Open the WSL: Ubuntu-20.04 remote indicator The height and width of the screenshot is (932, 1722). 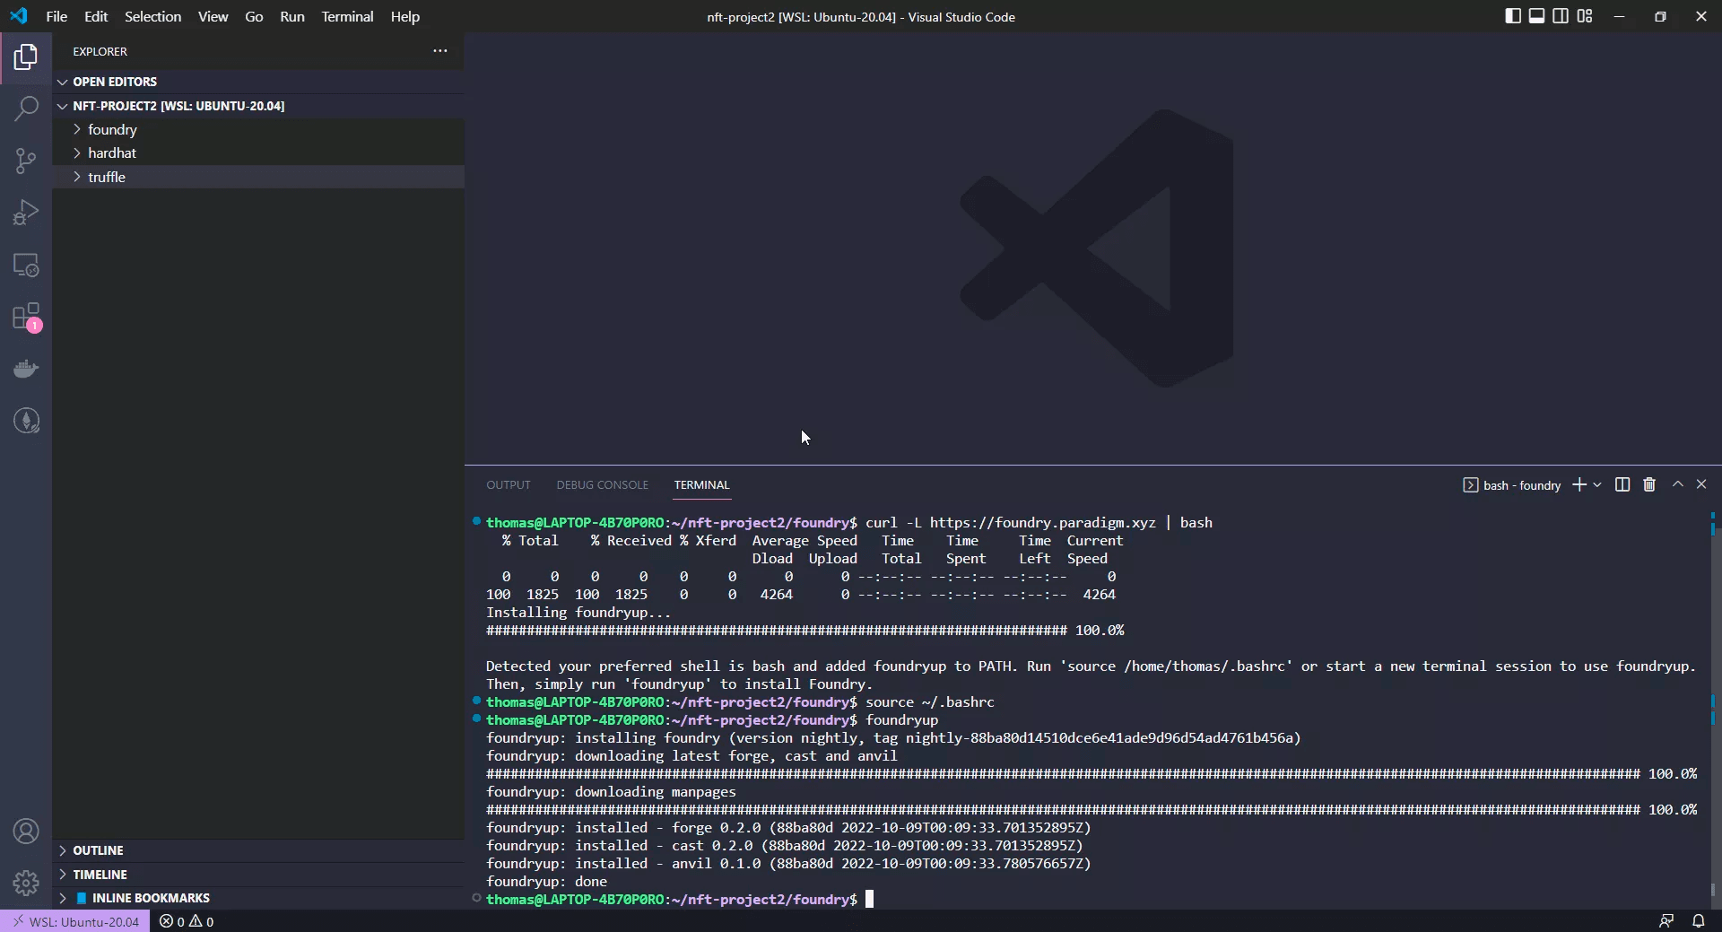point(75,921)
